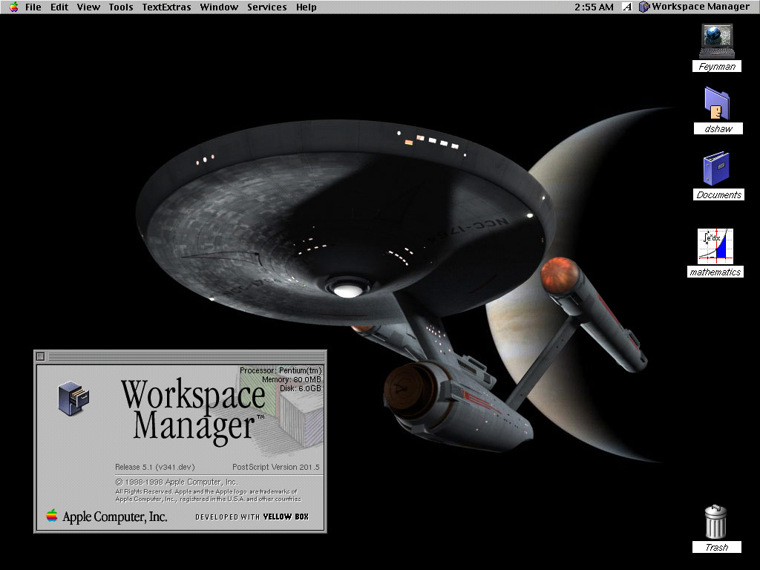Click the 'Apple Computer, Inc.' text
This screenshot has height=570, width=760.
(115, 517)
